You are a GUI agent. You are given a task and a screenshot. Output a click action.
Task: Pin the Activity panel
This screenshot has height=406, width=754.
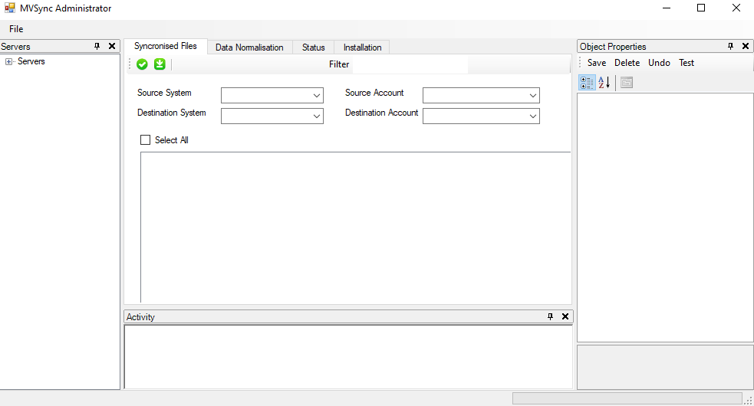click(550, 316)
